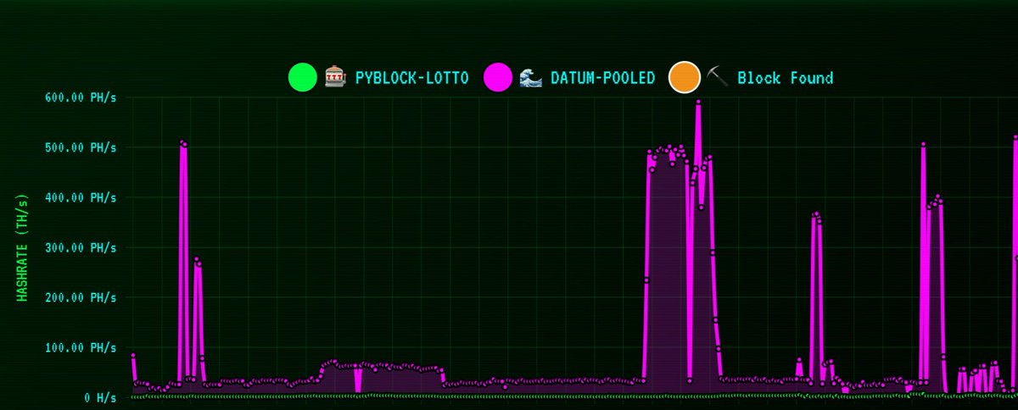Viewport: 1018px width, 410px height.
Task: Toggle the green PYBLOCK-LOTTO legend swatch
Action: pyautogui.click(x=302, y=78)
